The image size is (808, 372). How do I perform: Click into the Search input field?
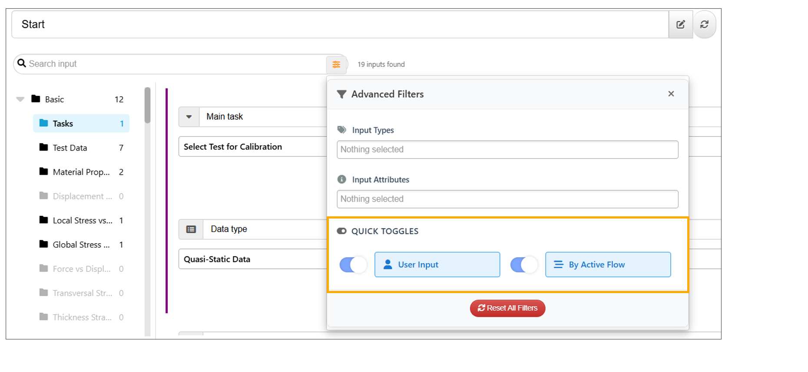pos(174,64)
